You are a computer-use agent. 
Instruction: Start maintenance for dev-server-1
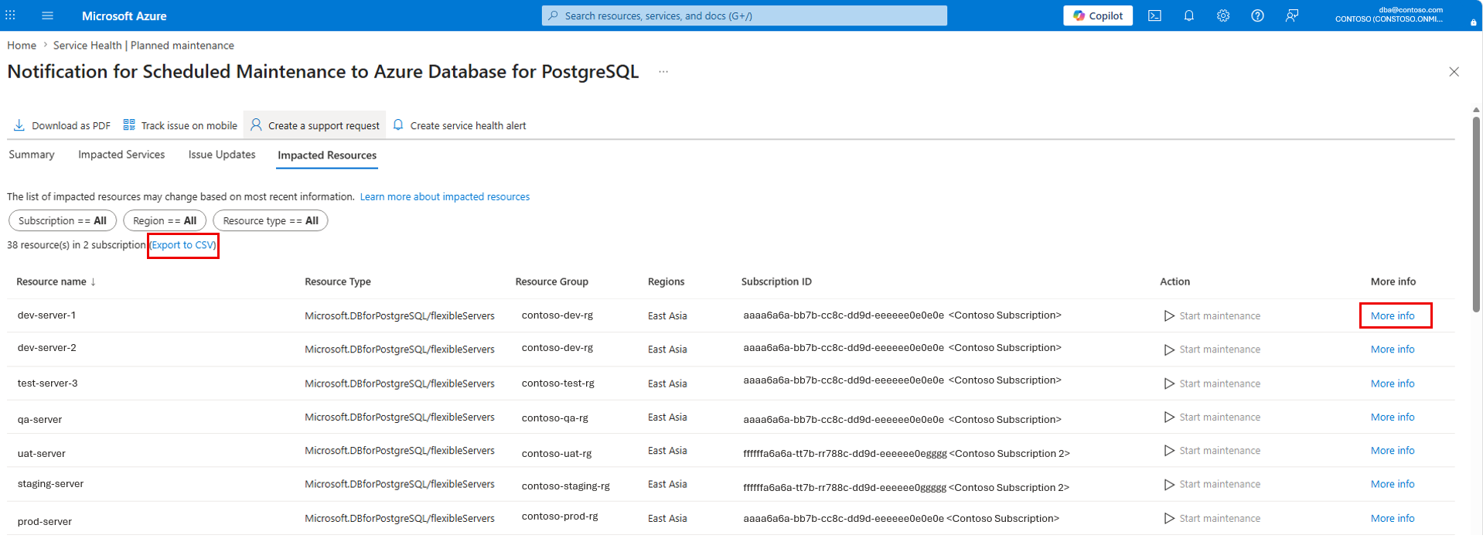[1212, 315]
